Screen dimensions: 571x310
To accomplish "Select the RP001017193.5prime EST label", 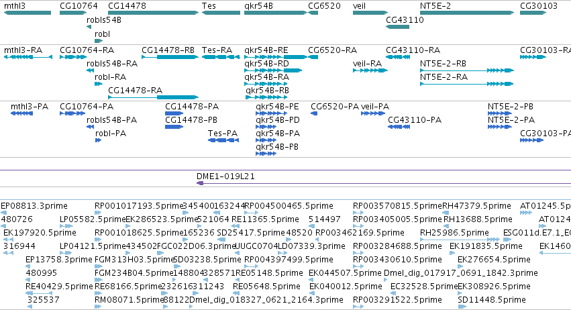I will (139, 206).
